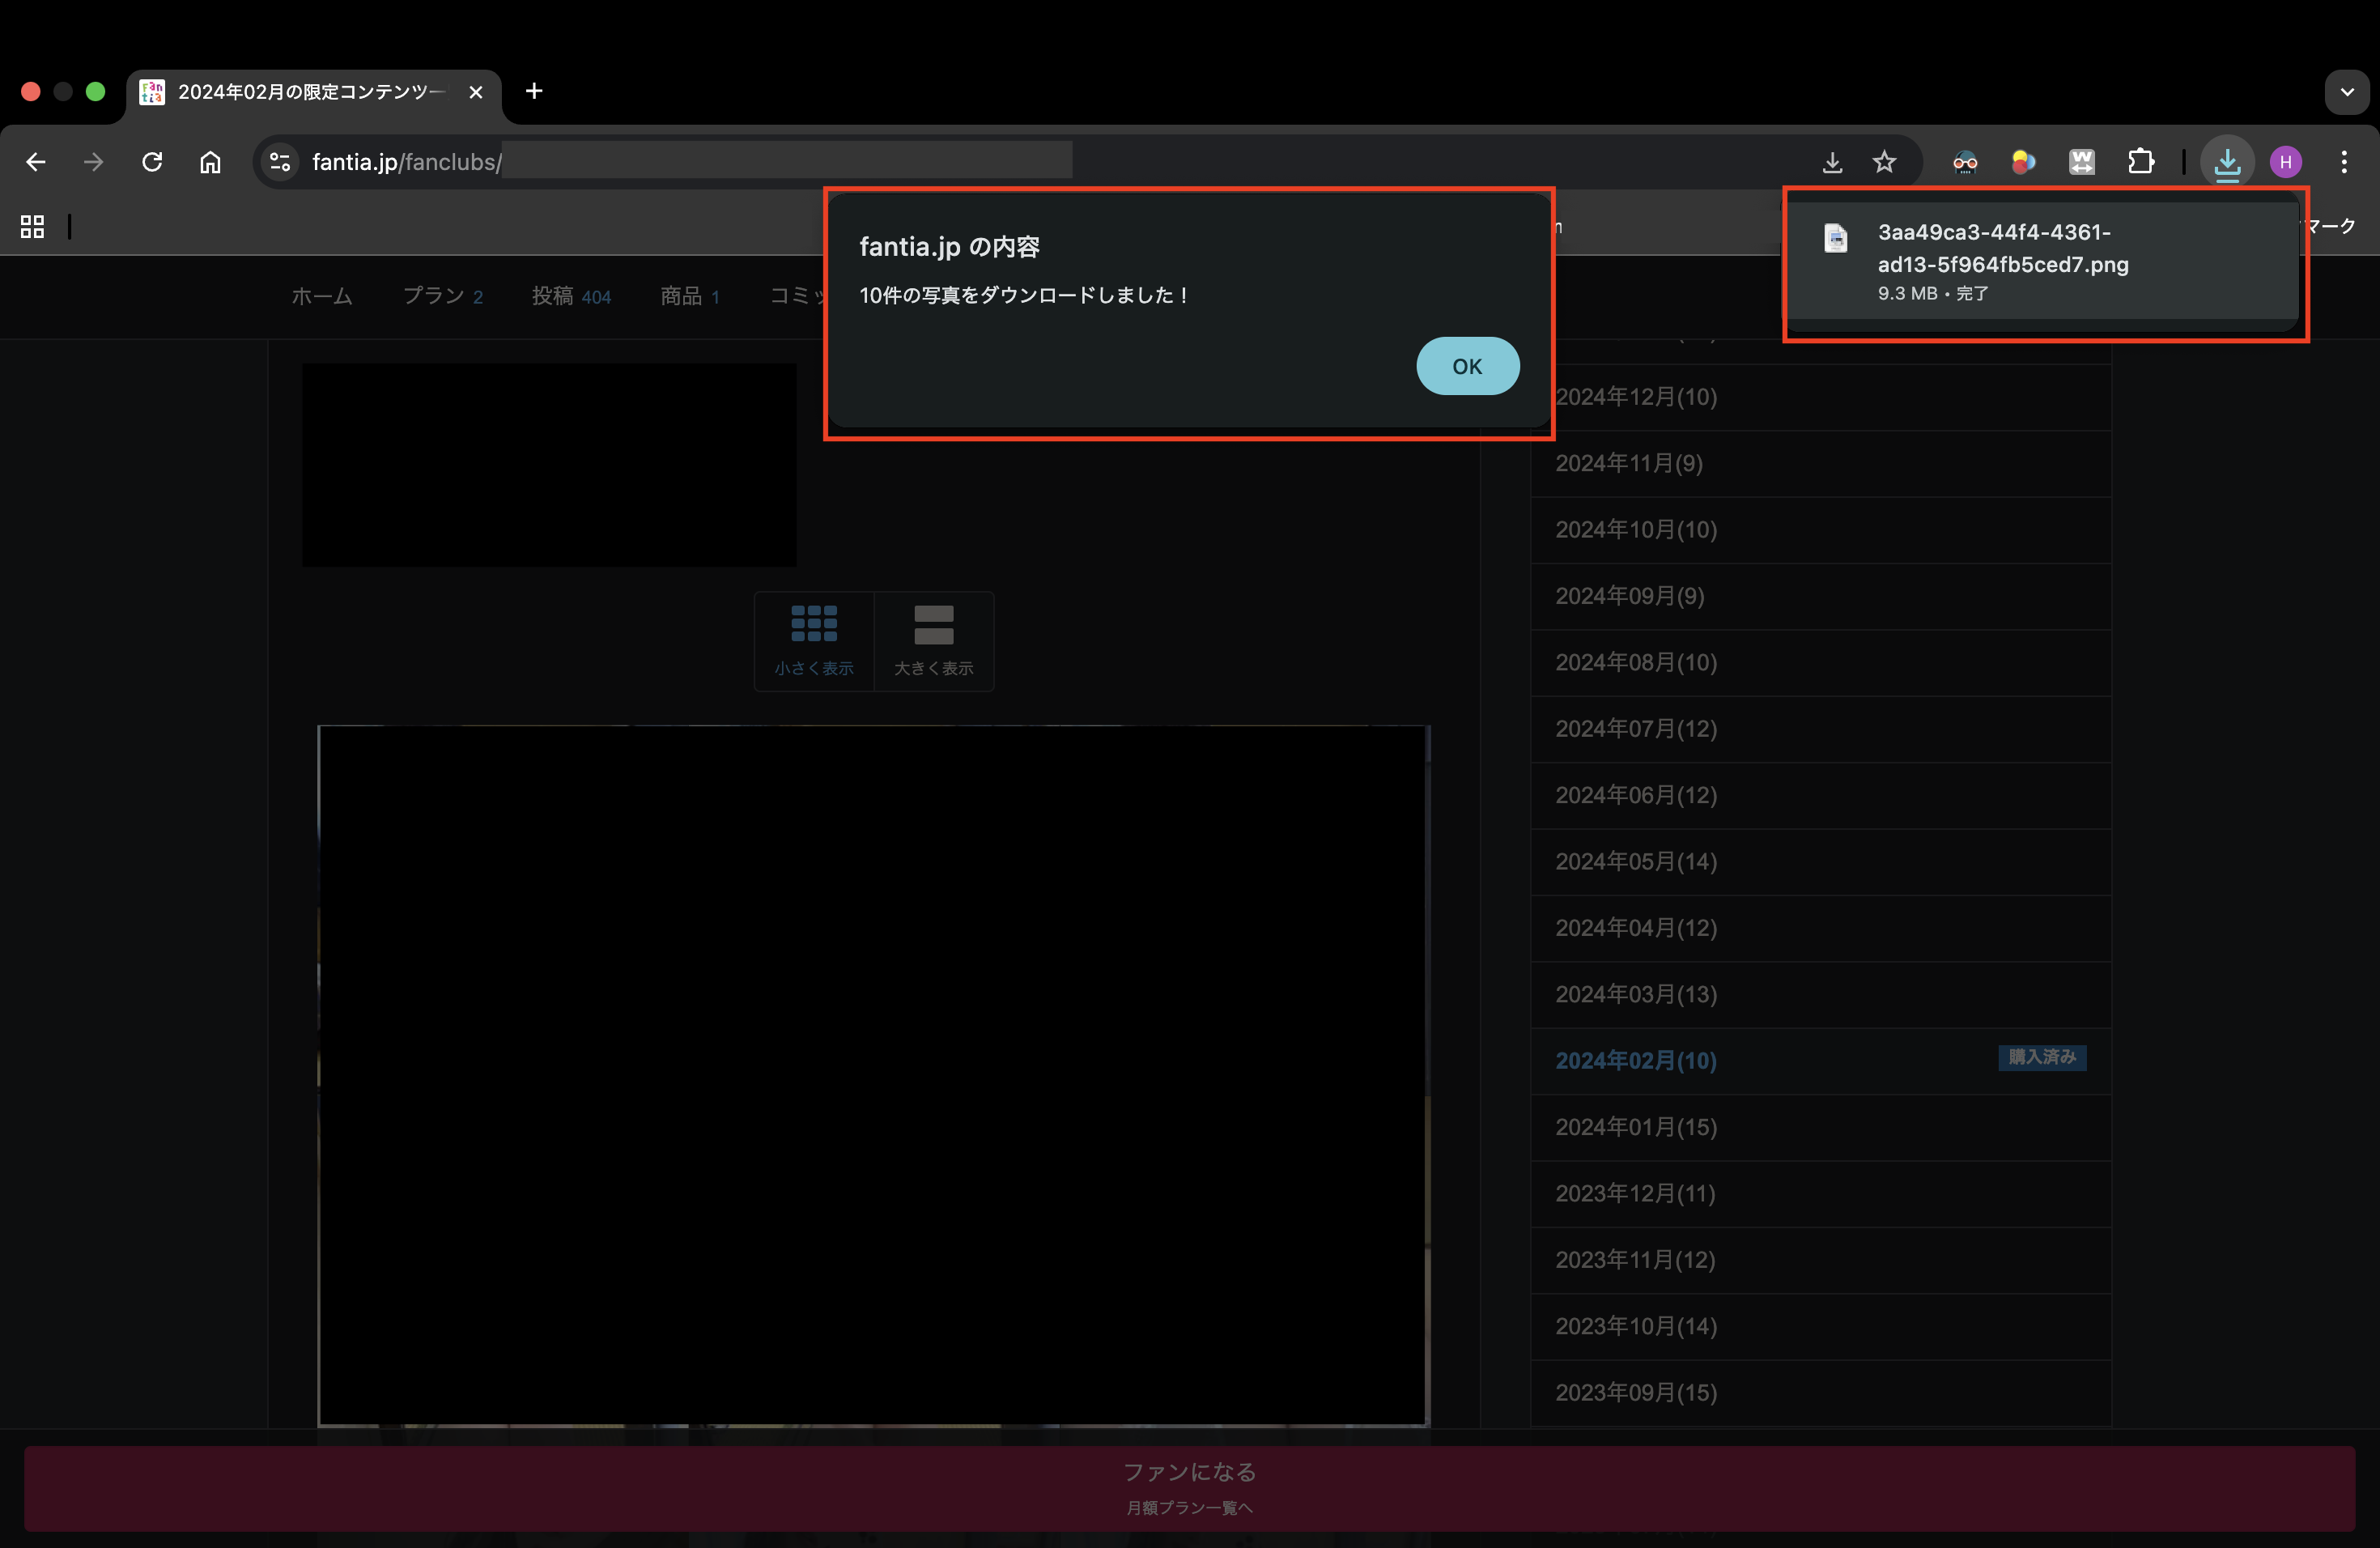Open the Chrome downloads icon
Viewport: 2380px width, 1548px height.
tap(2227, 162)
